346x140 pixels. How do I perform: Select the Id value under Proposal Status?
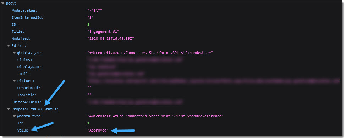[88, 123]
